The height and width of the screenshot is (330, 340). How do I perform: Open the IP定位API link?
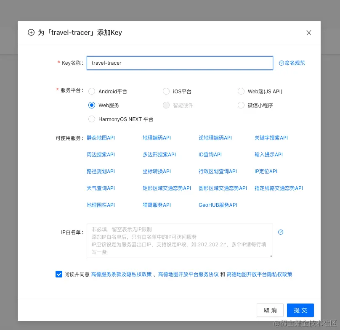[x=266, y=172]
